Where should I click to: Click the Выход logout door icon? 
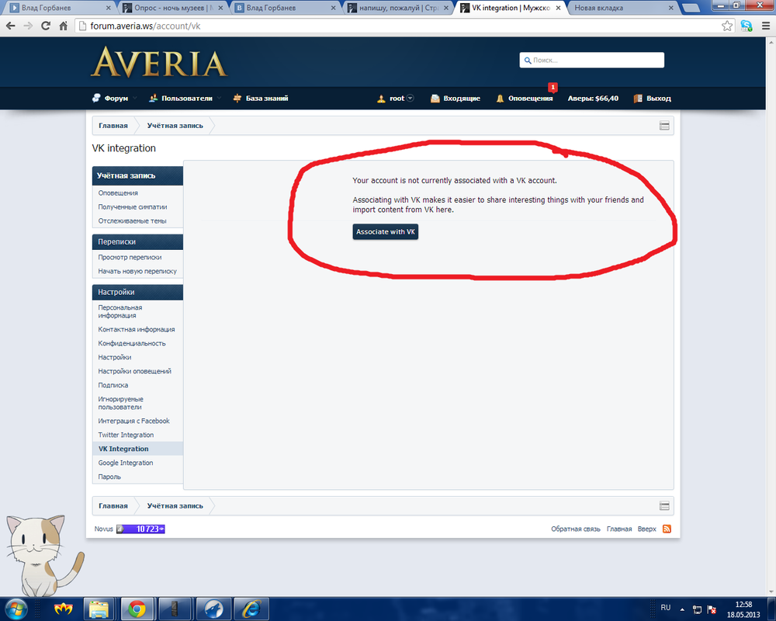(638, 99)
